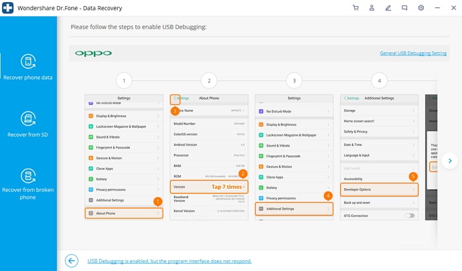Click the step 3 Settings screenshot
Image resolution: width=462 pixels, height=271 pixels.
coord(294,157)
